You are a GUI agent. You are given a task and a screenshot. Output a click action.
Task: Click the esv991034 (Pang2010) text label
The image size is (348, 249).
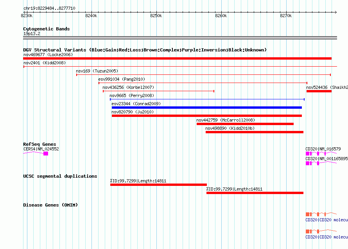click(122, 79)
